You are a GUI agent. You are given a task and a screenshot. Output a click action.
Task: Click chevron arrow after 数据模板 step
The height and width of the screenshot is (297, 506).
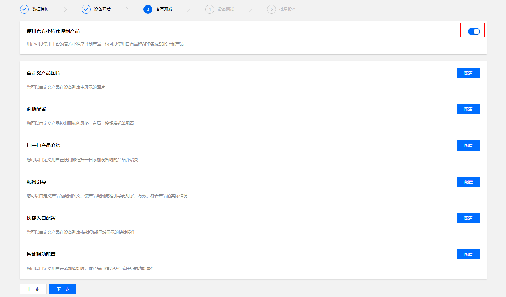pyautogui.click(x=65, y=9)
